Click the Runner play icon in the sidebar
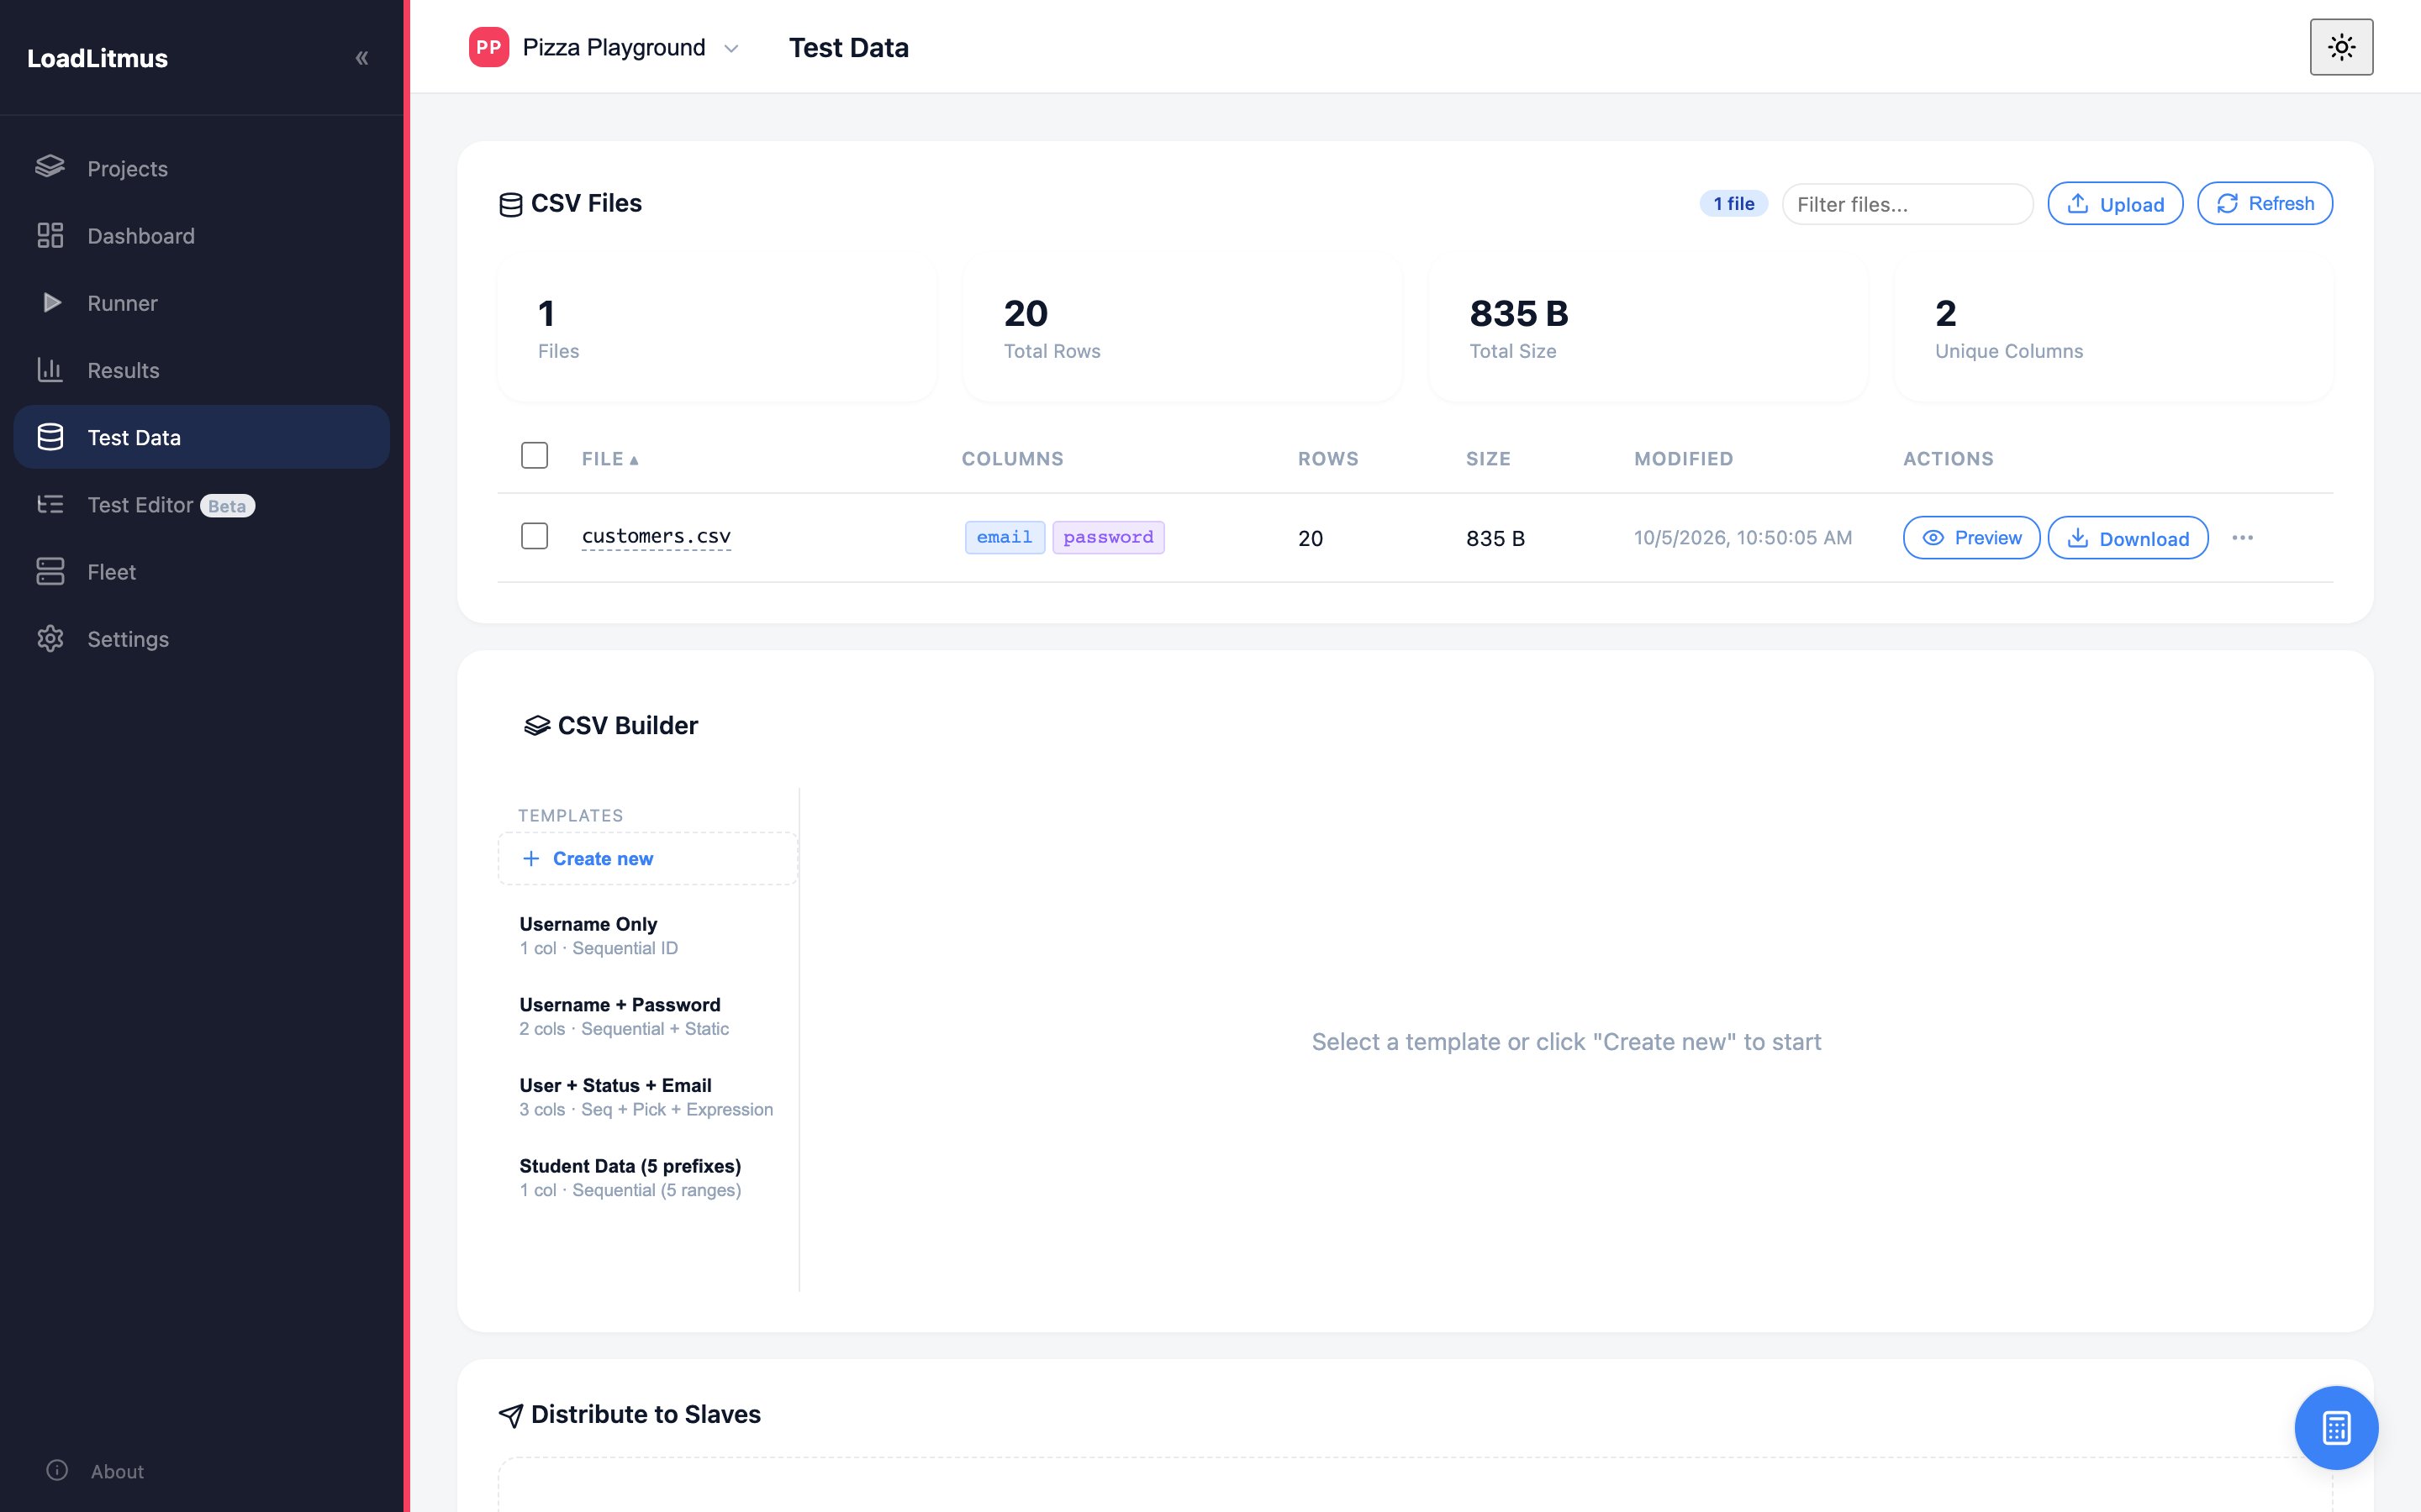The image size is (2421, 1512). (x=51, y=302)
